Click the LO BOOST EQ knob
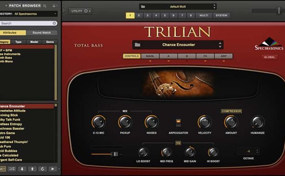This screenshot has width=285, height=176. pyautogui.click(x=143, y=152)
